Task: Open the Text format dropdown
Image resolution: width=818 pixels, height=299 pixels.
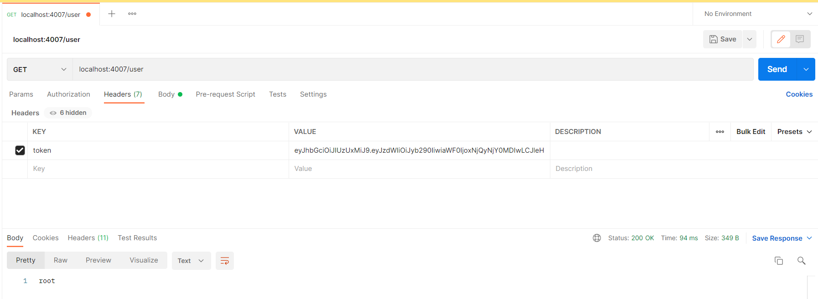Action: (191, 261)
